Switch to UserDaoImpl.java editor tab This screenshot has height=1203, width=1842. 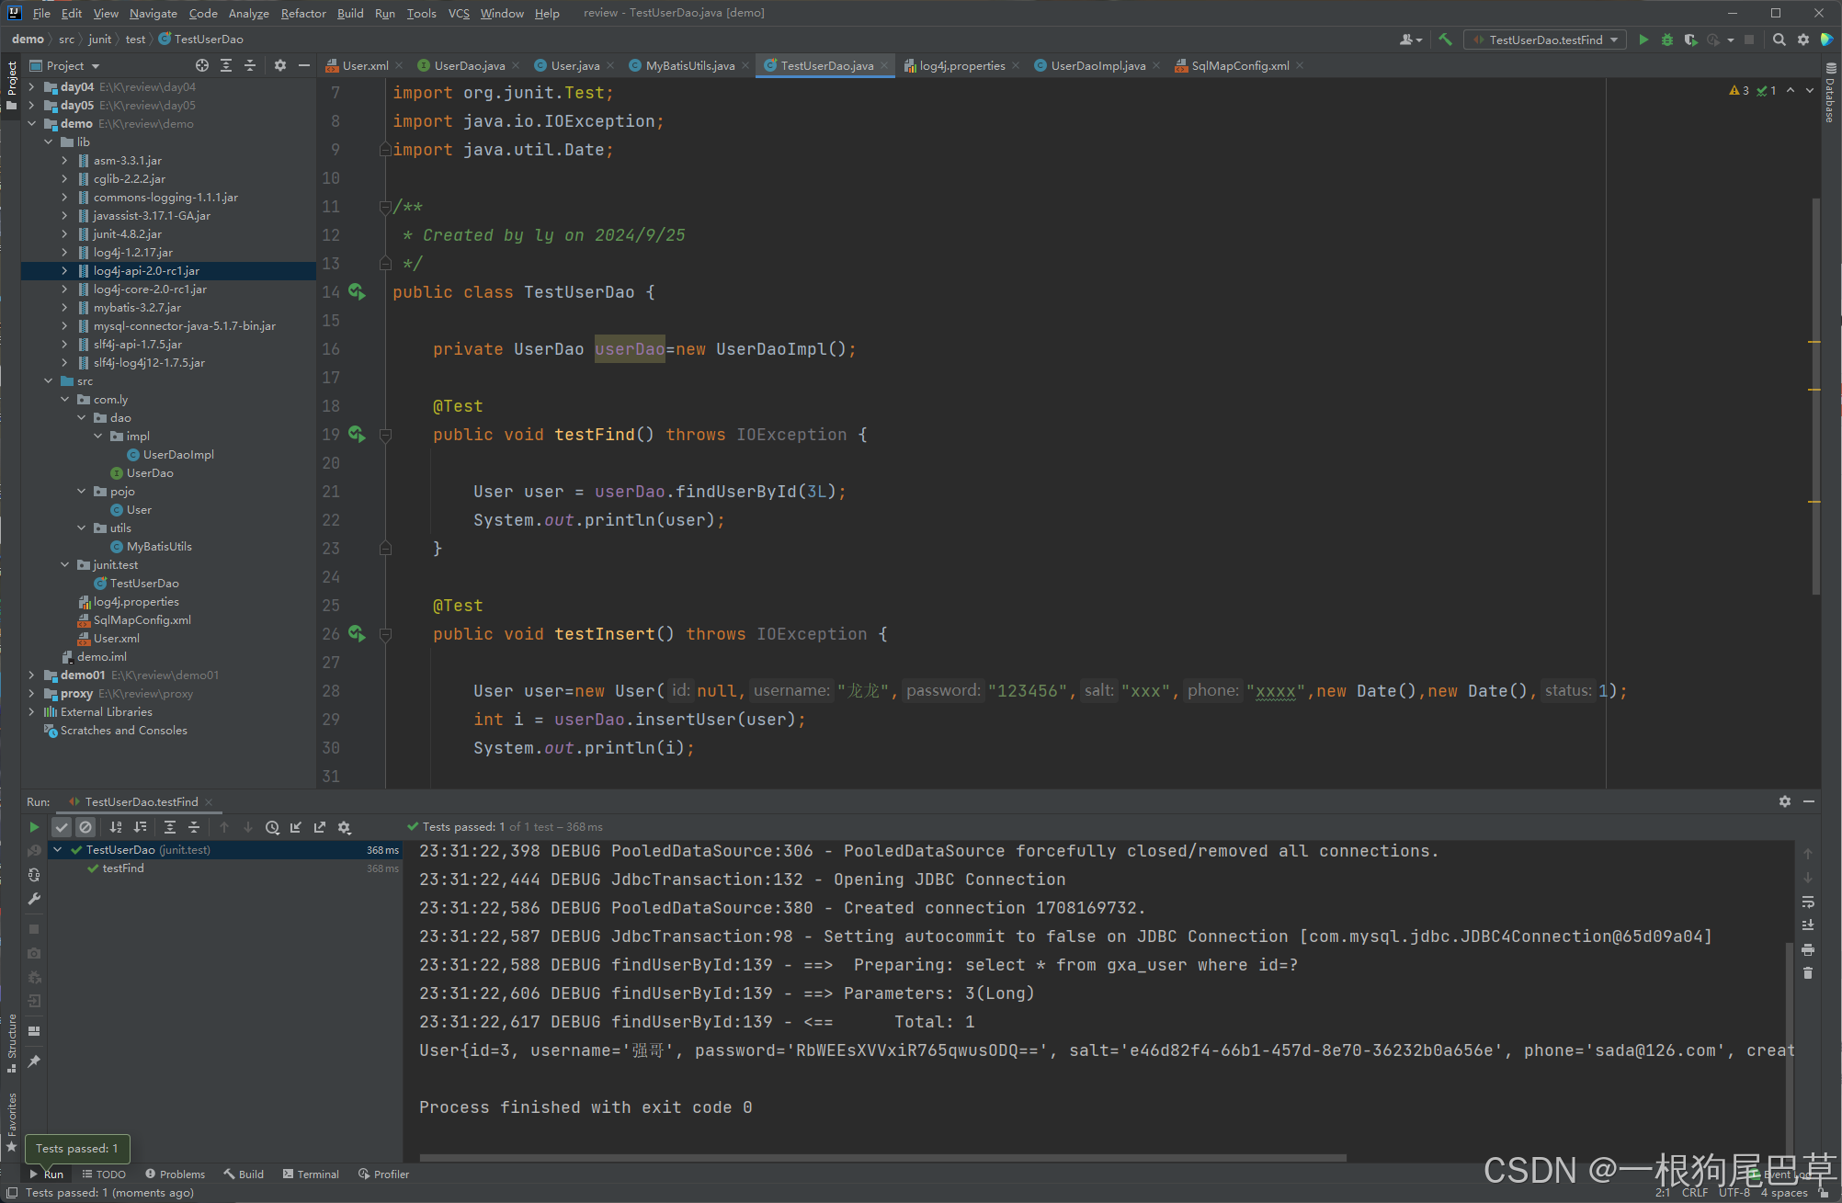1097,65
